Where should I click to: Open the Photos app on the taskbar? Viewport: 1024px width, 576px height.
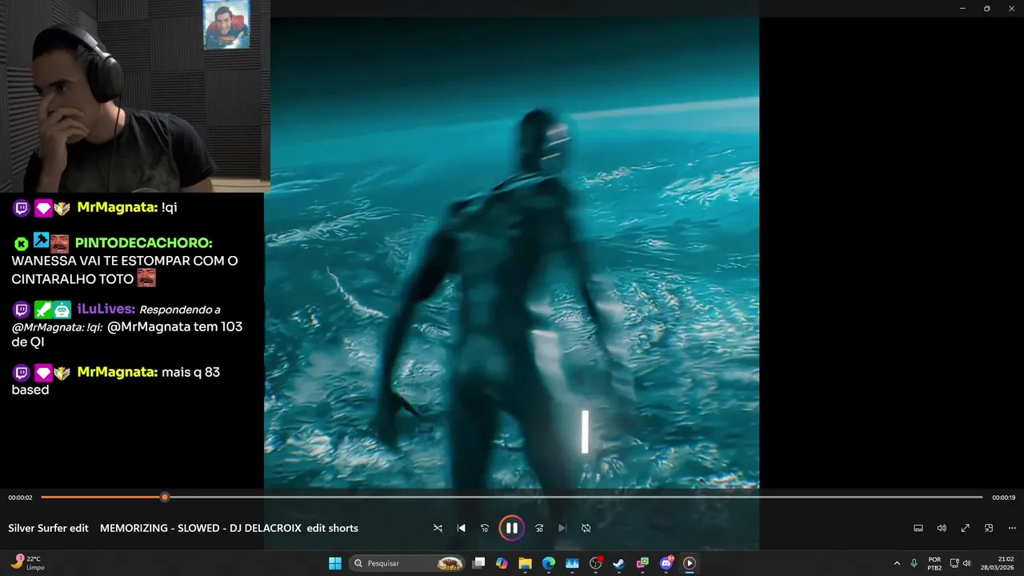click(x=572, y=563)
